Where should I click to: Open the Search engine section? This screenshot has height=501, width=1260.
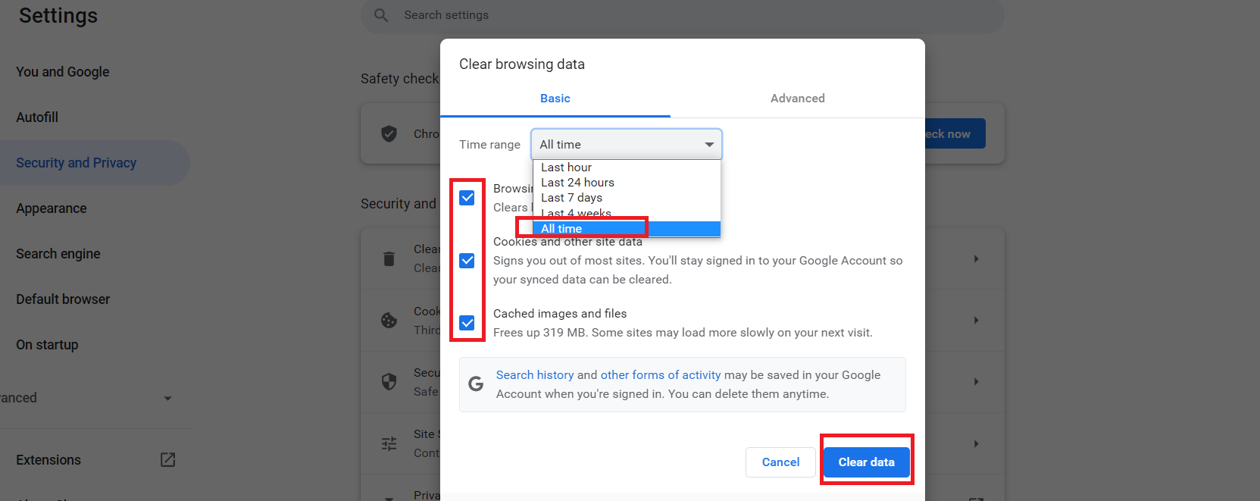point(58,254)
